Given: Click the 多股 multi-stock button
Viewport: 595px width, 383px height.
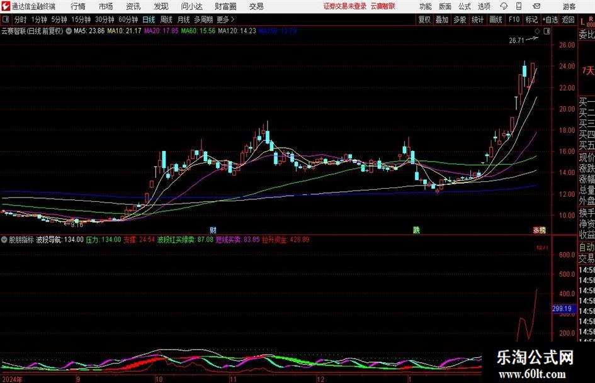Looking at the screenshot, I should [460, 19].
